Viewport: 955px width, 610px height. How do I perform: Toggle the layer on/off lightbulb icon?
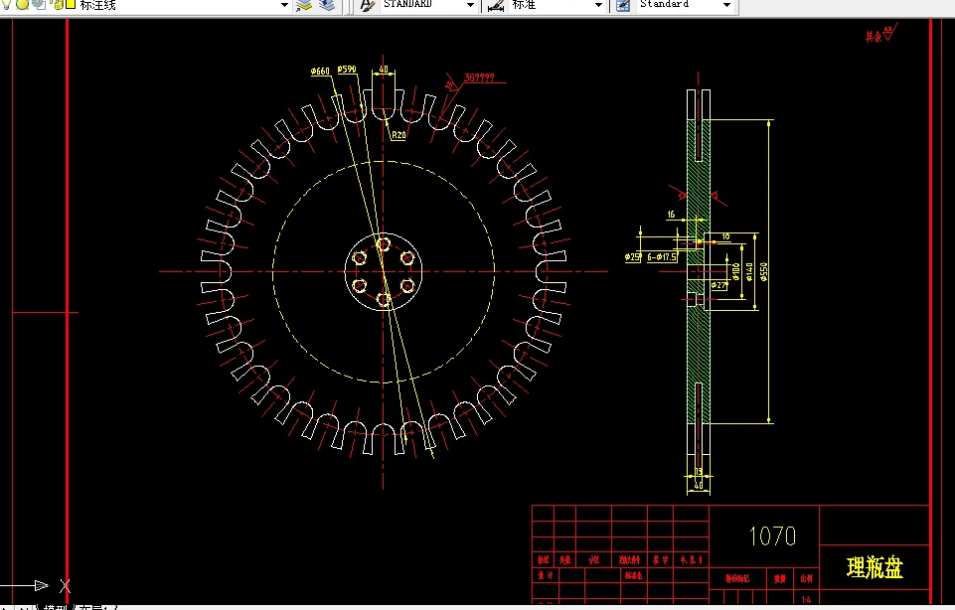coord(6,4)
